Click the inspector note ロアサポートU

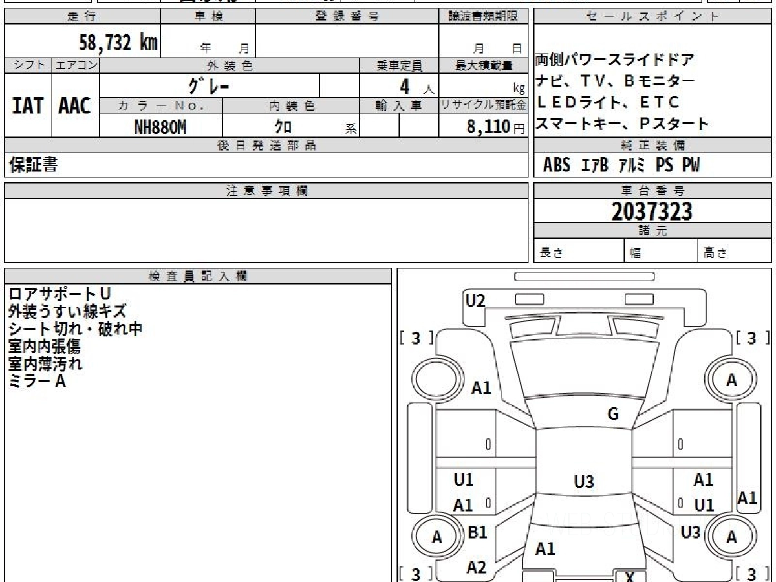pos(59,294)
